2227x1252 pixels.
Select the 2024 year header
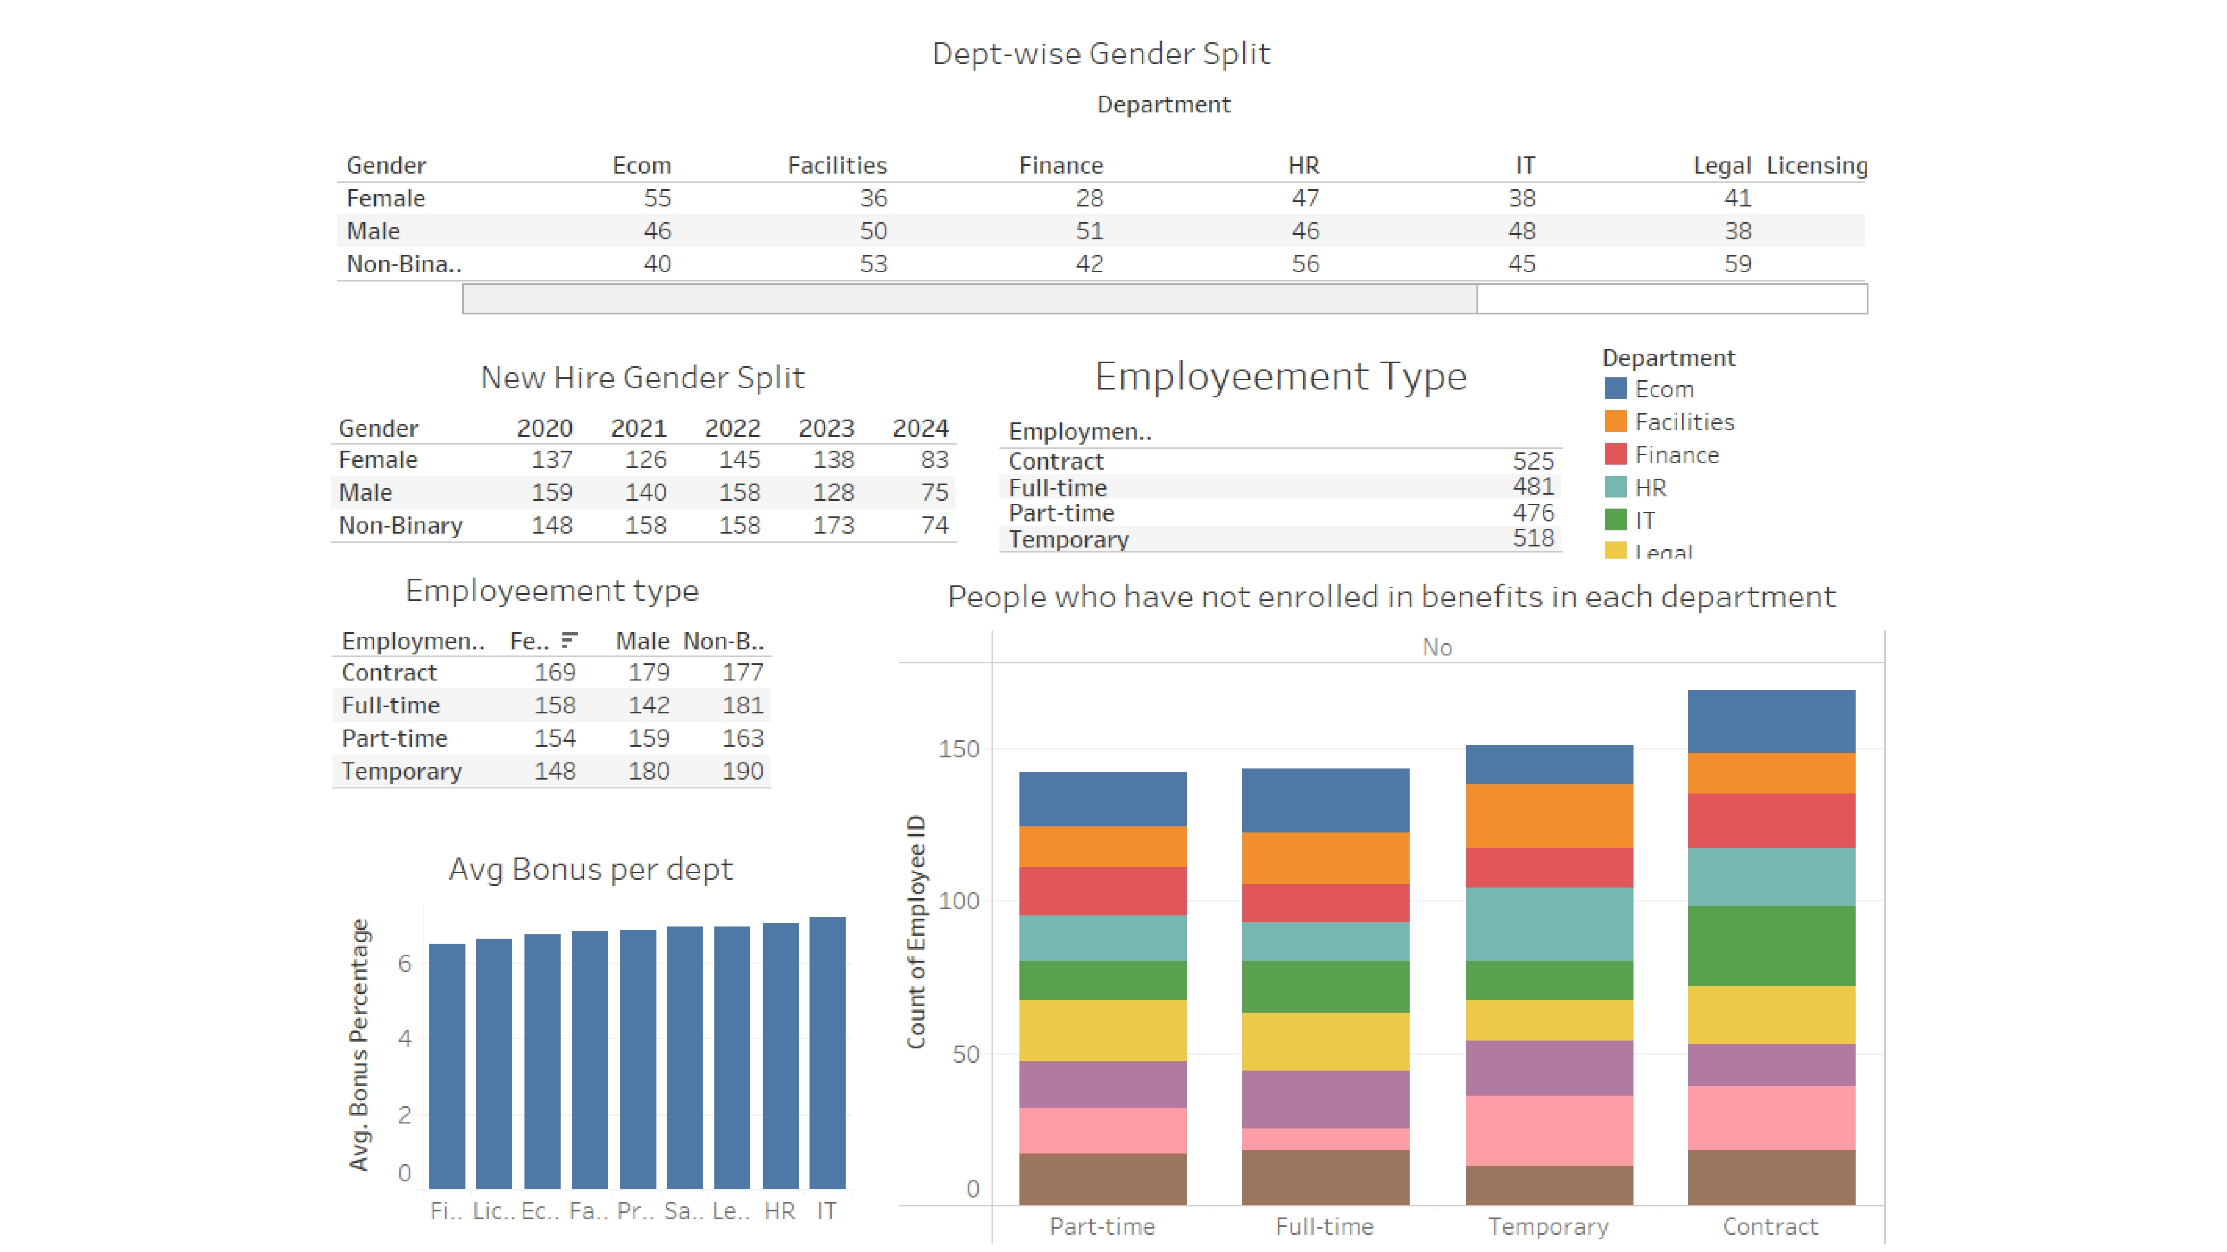click(920, 428)
